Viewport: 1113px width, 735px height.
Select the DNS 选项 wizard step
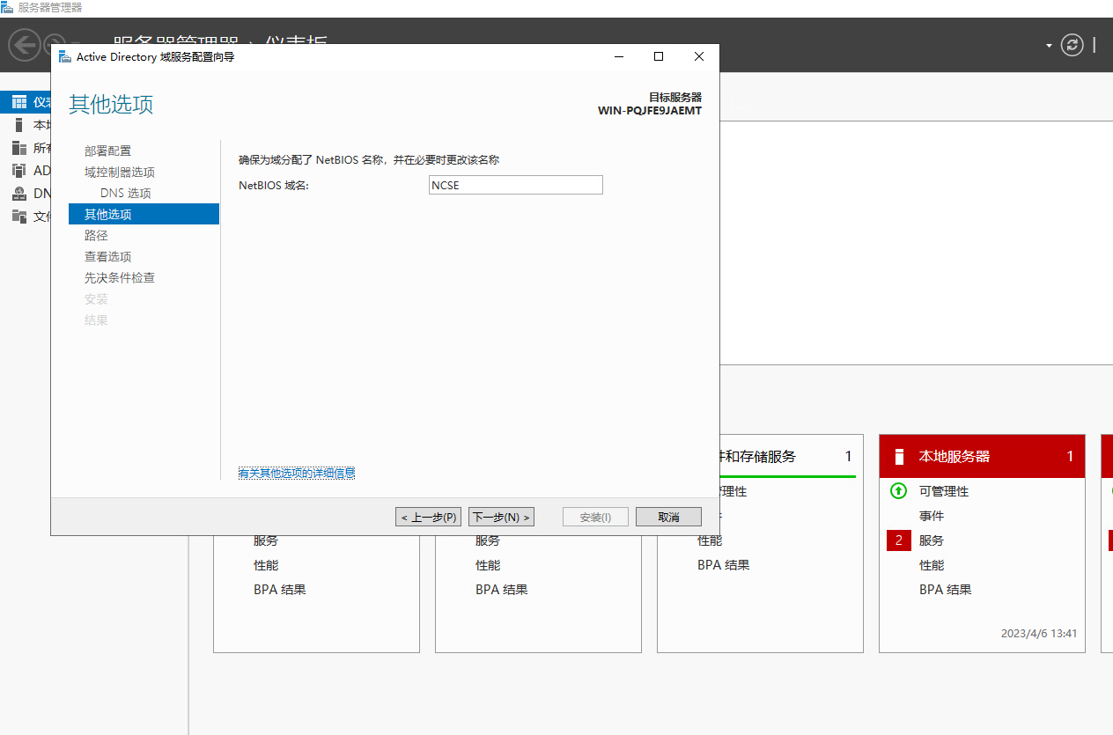[125, 193]
